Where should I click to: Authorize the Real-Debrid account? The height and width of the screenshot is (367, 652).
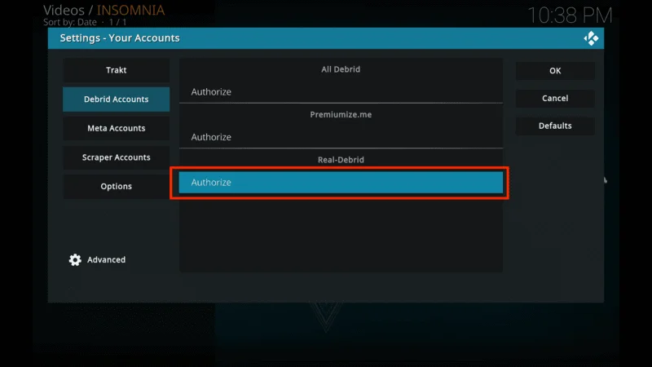(341, 182)
